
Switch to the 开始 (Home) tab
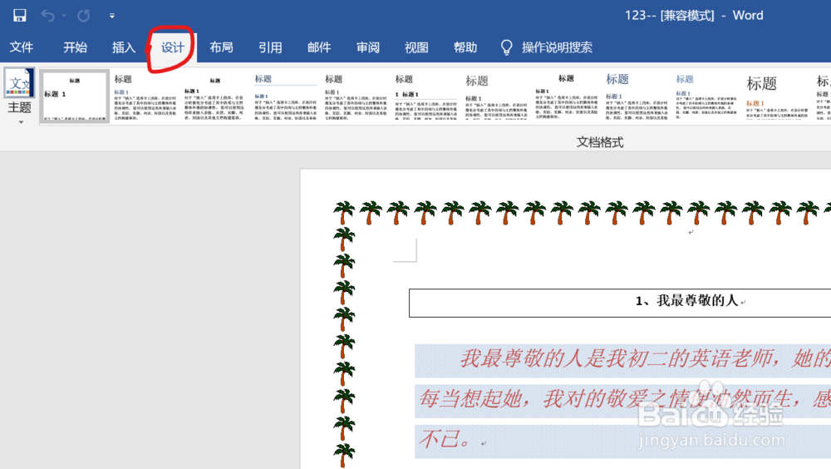(76, 47)
